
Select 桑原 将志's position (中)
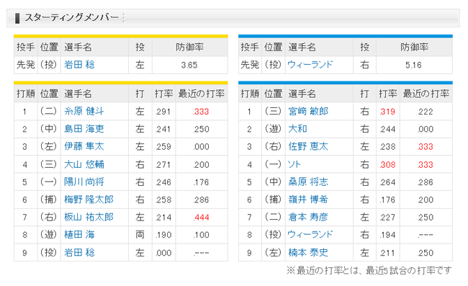tap(273, 182)
